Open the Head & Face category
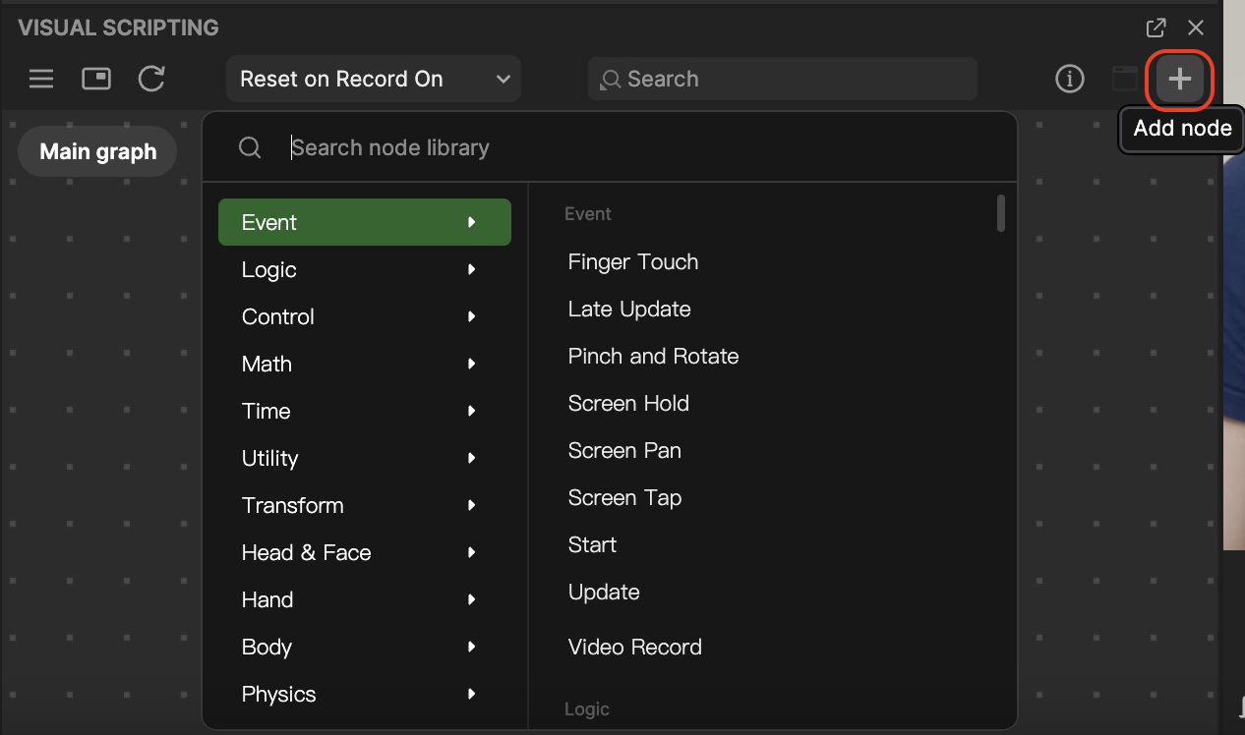The height and width of the screenshot is (735, 1245). (x=365, y=552)
